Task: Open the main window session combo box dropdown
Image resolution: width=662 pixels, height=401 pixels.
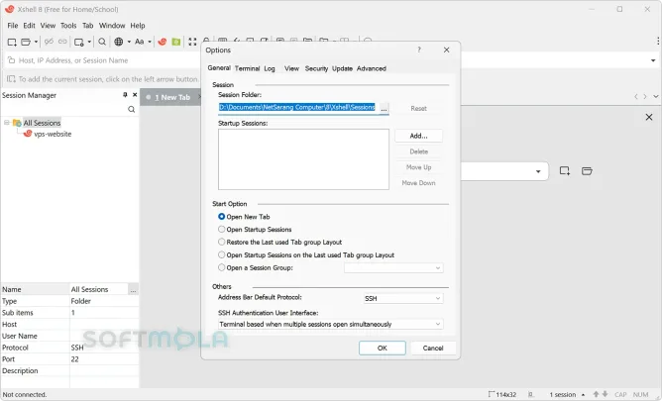Action: pos(538,171)
